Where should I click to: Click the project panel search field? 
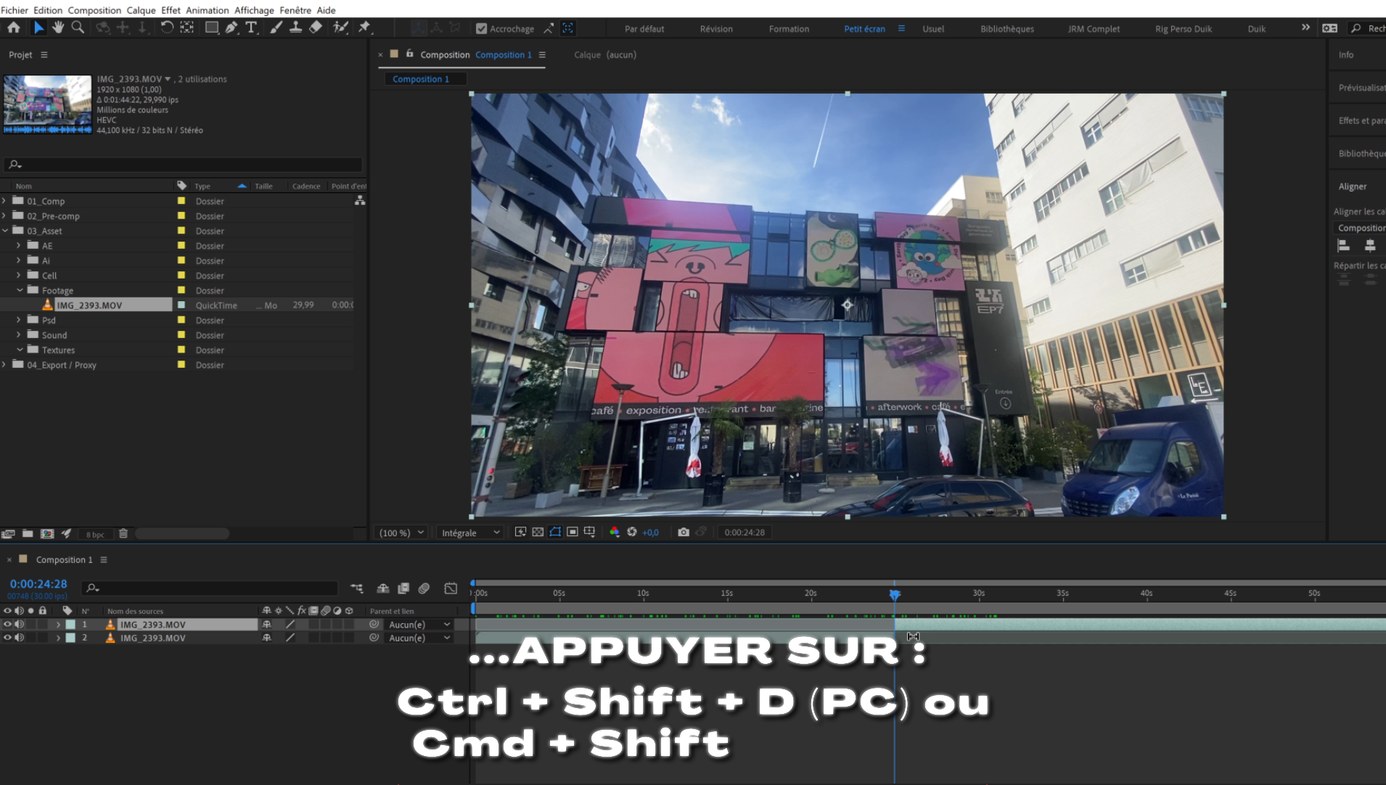click(x=183, y=164)
